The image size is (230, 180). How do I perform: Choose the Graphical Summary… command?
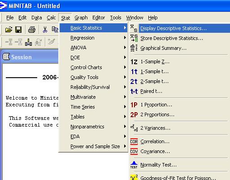[180, 48]
